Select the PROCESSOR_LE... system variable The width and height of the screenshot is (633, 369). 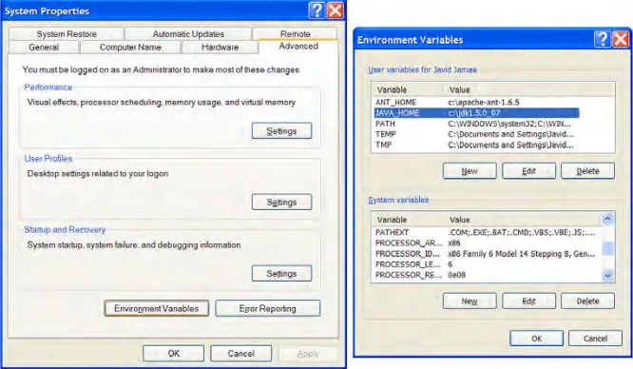[488, 264]
